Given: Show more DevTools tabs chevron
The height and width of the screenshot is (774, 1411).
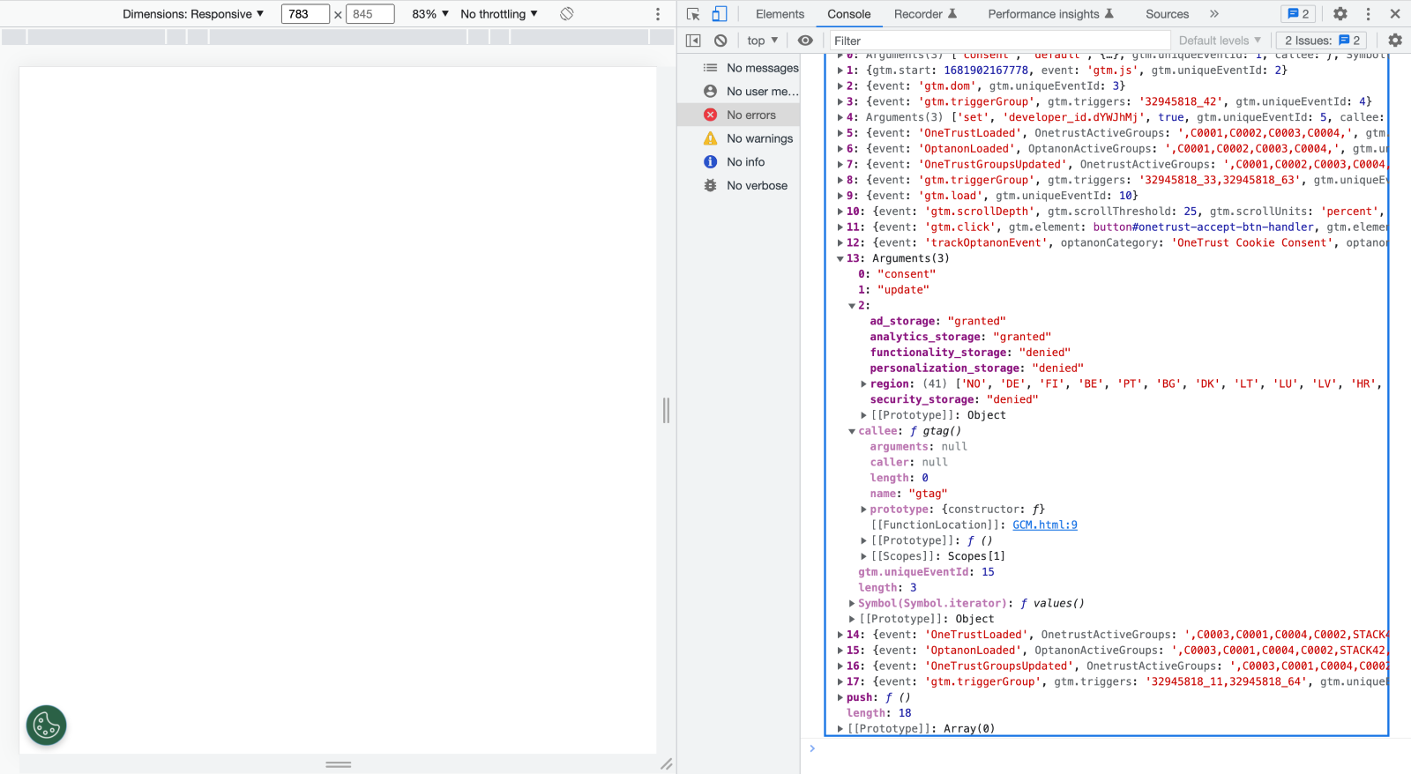Looking at the screenshot, I should (x=1214, y=14).
